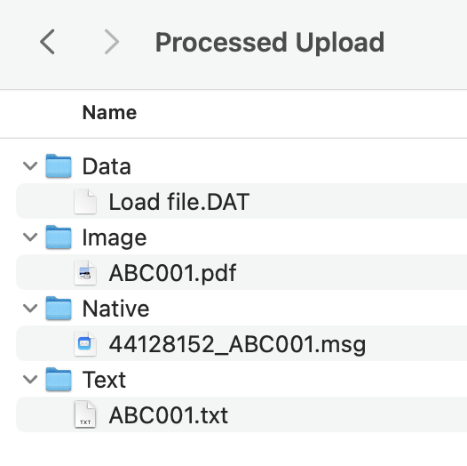Click the TXT document icon

tap(85, 414)
